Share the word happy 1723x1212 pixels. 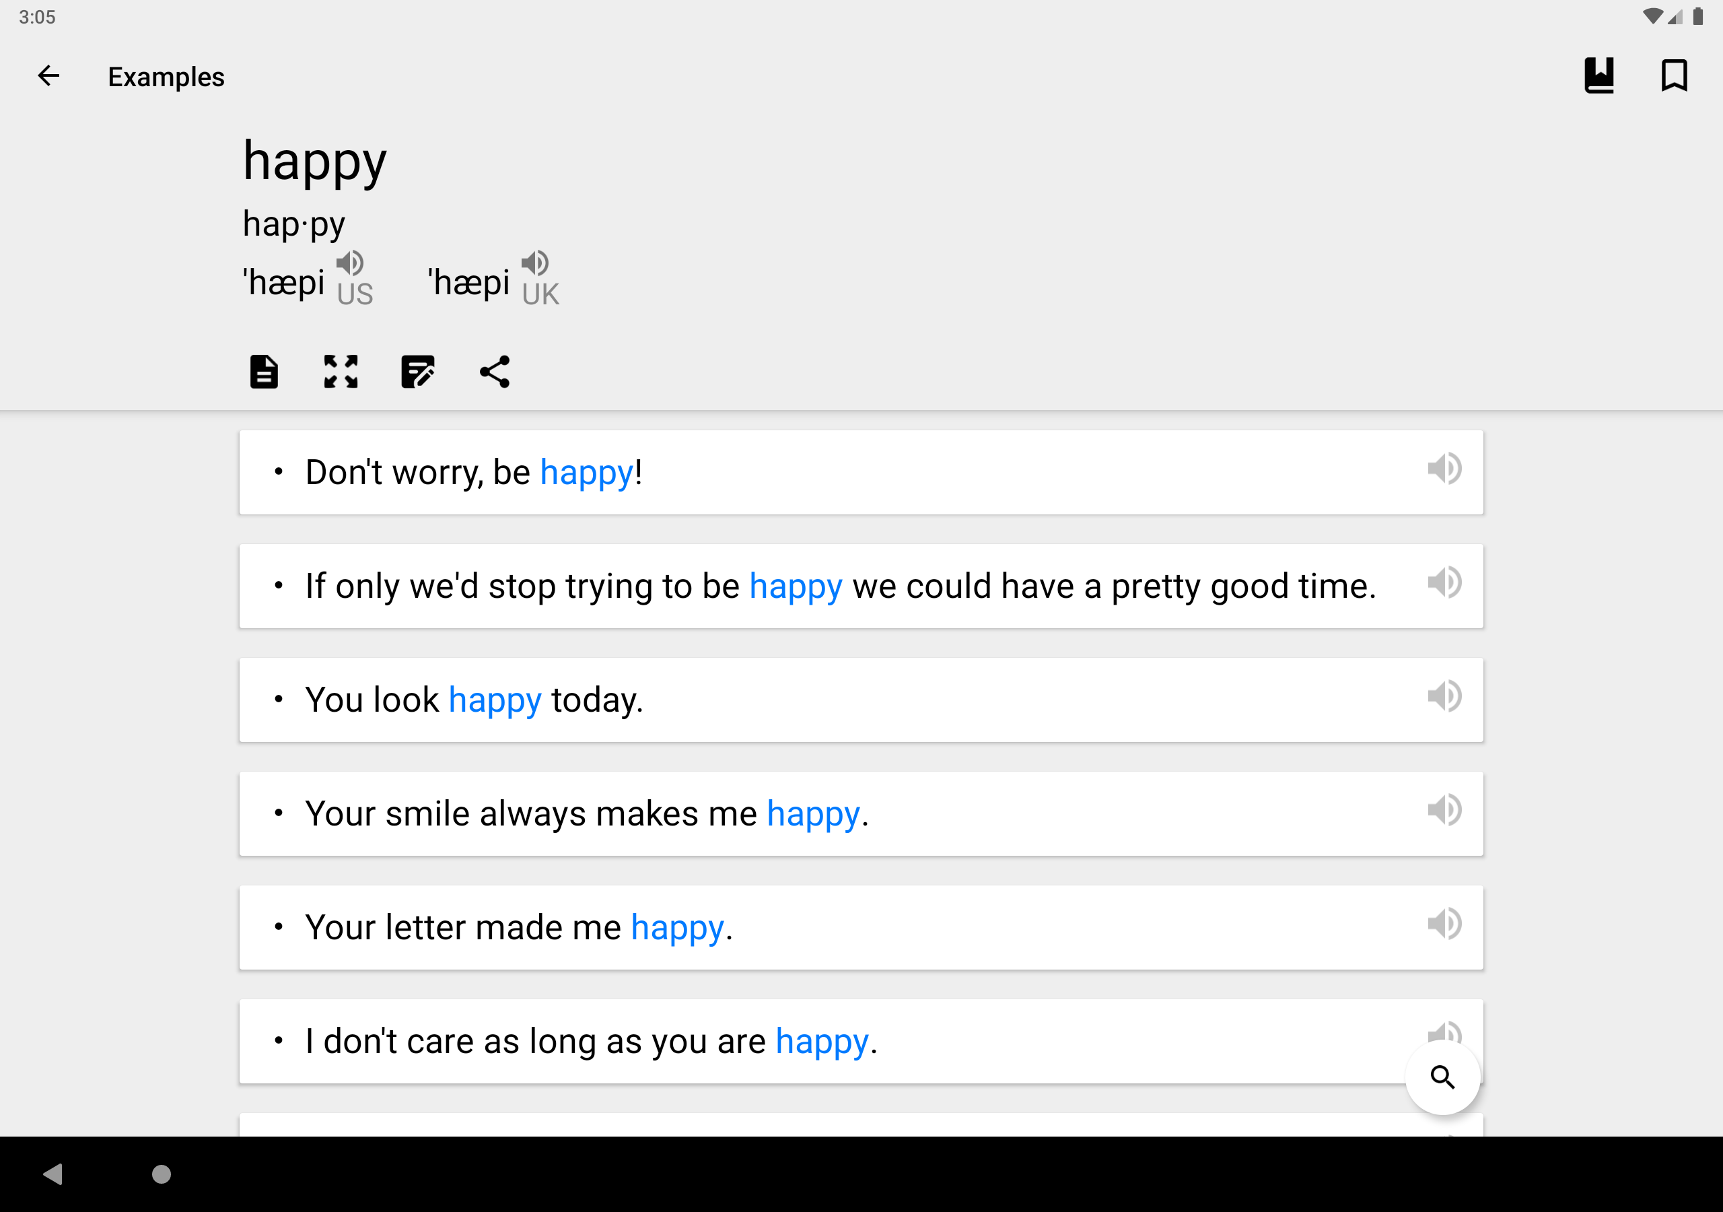[495, 372]
